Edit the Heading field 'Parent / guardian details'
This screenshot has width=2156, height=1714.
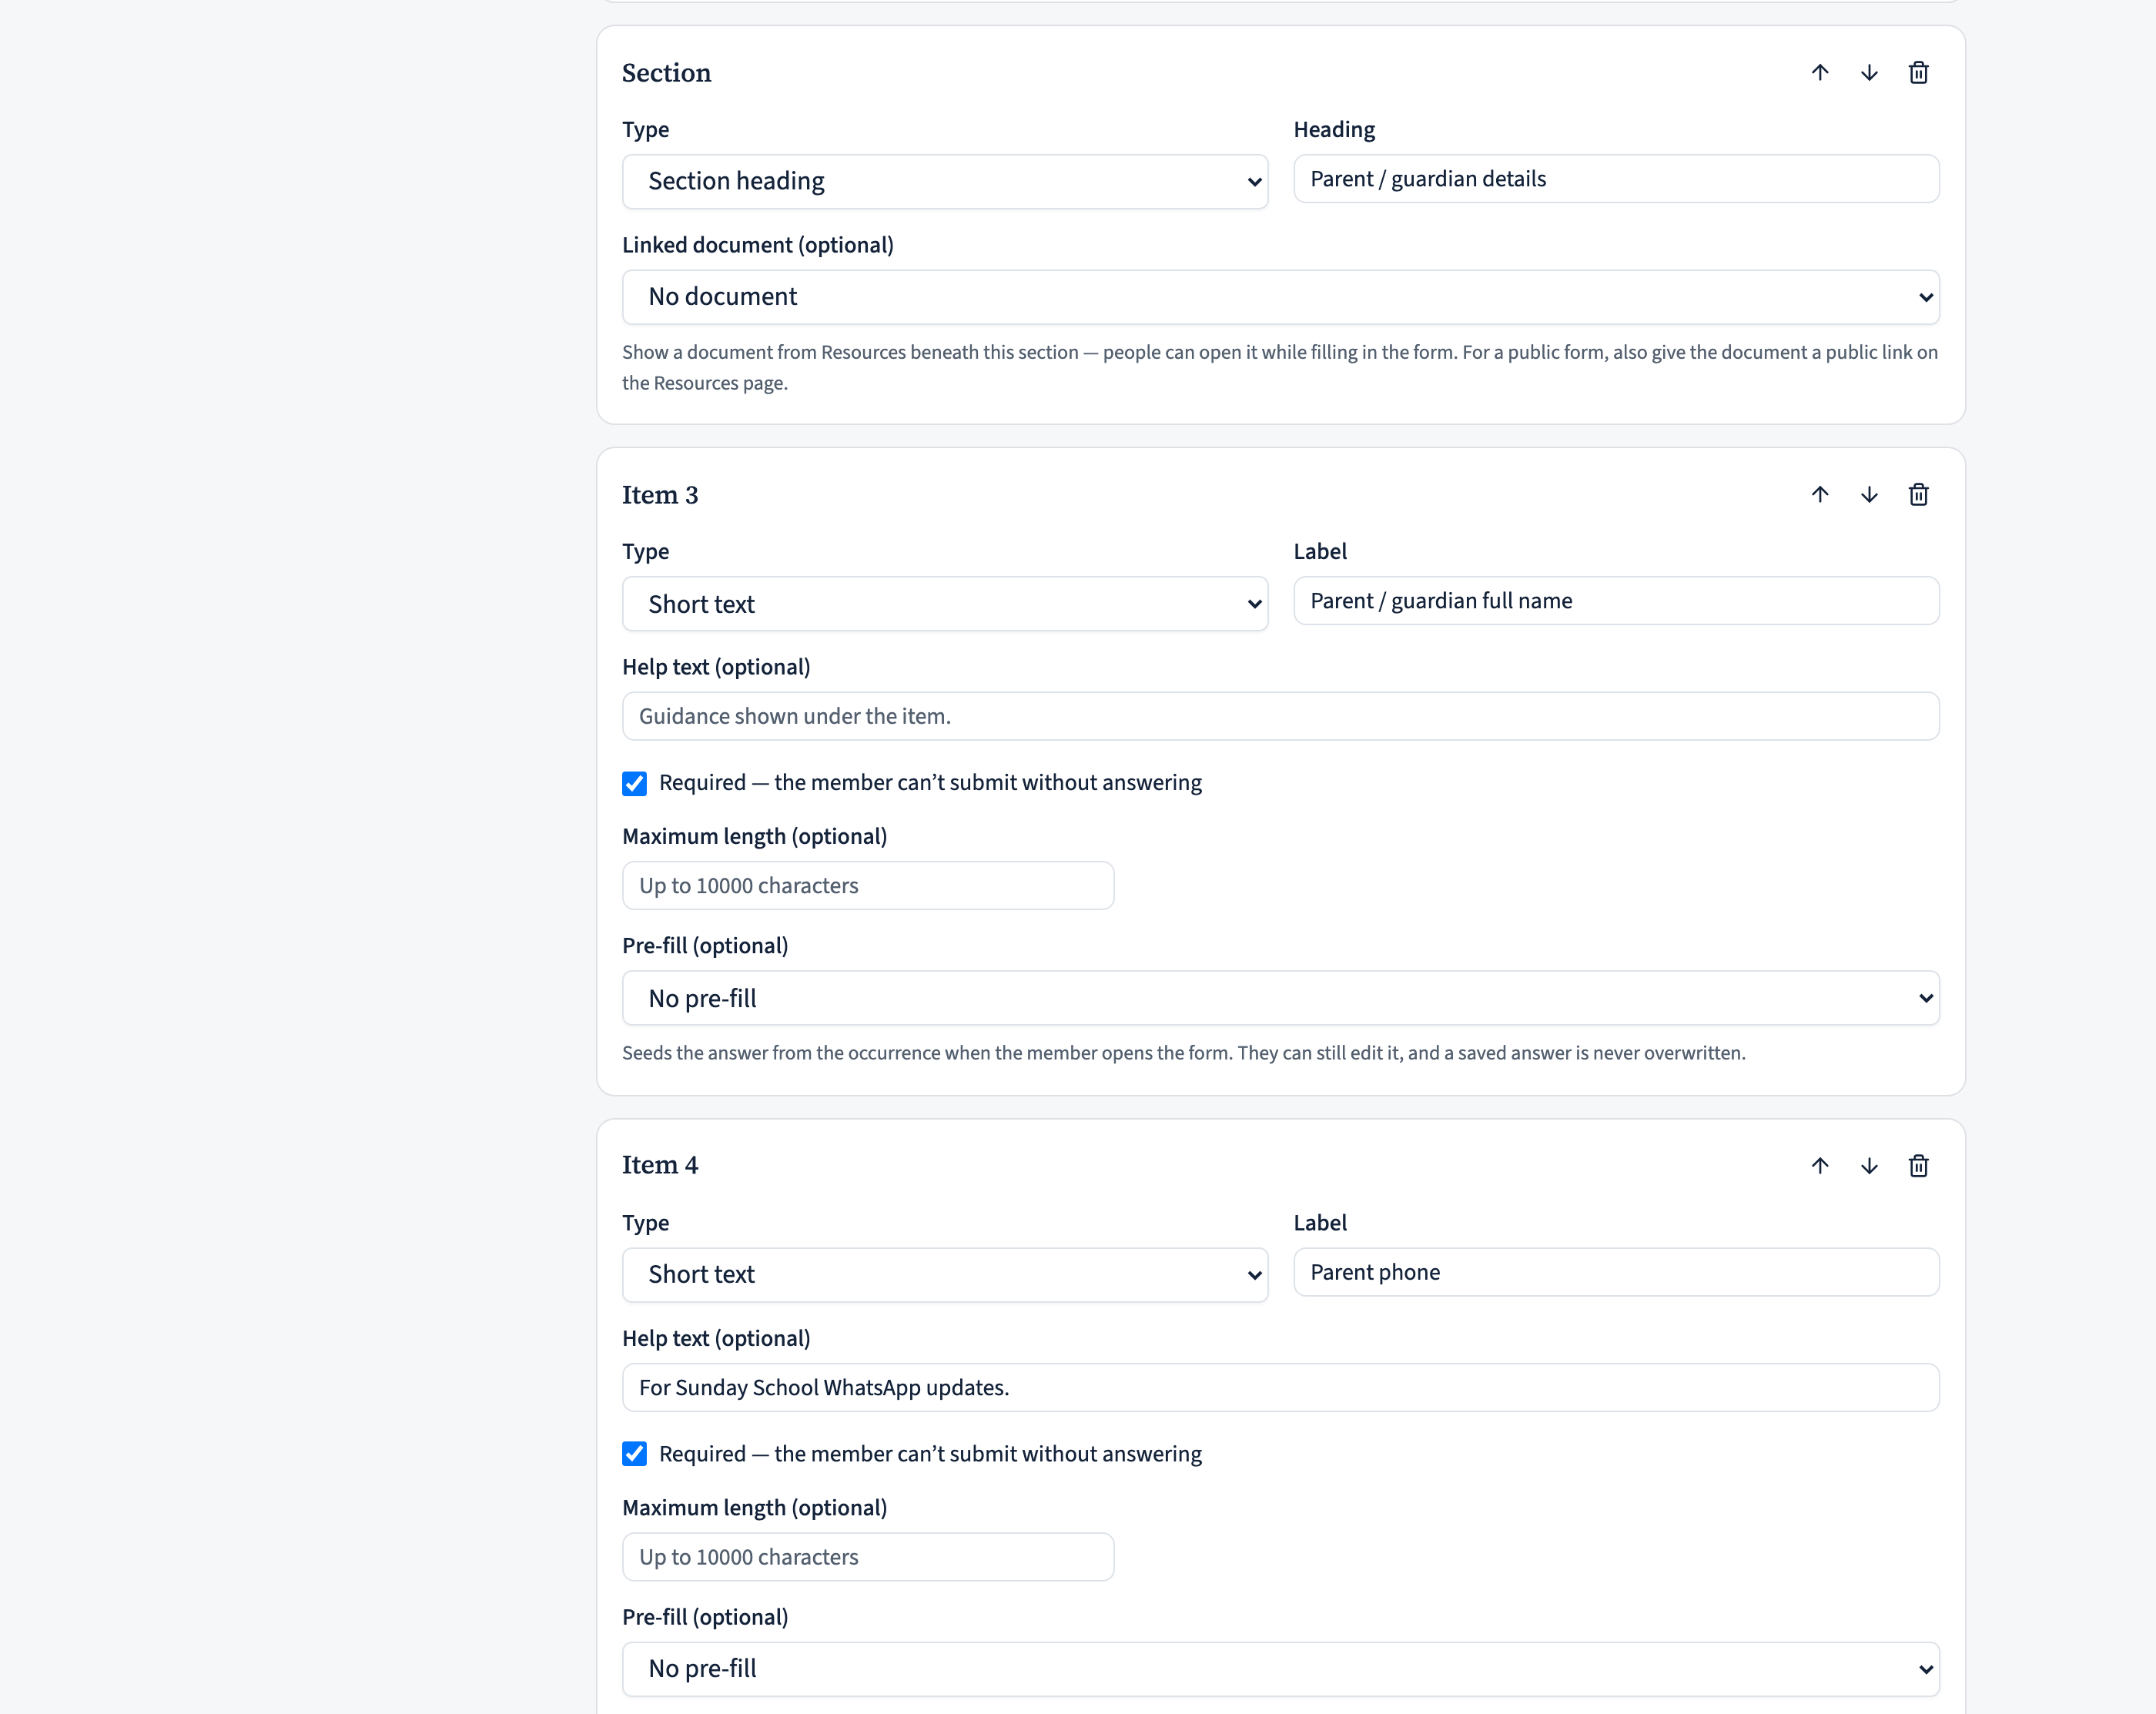1616,179
